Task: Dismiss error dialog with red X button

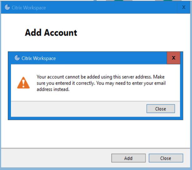Action: (174, 58)
